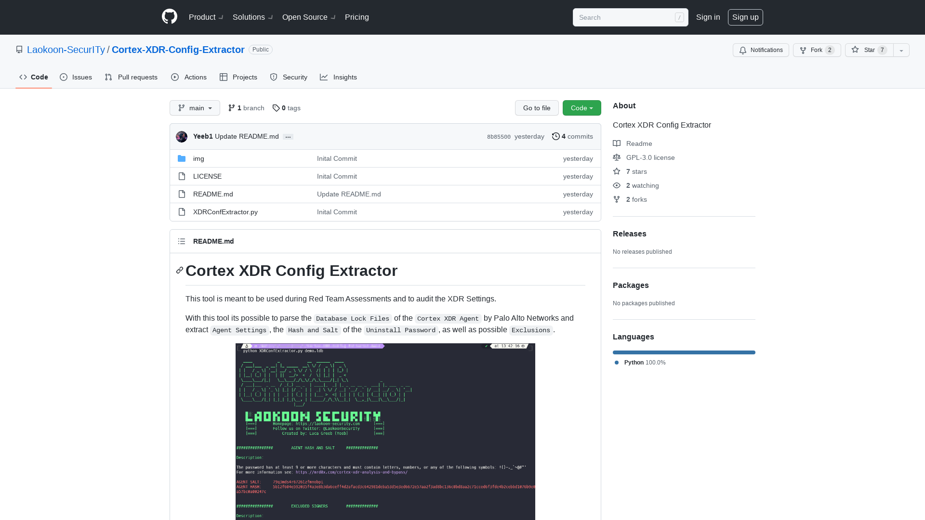Image resolution: width=925 pixels, height=520 pixels.
Task: Select the Projects tab
Action: [238, 77]
